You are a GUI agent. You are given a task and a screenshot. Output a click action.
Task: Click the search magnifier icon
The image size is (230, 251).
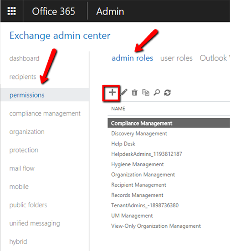157,92
